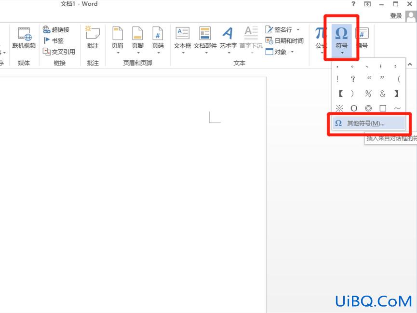Insert a comment (批注)
The width and height of the screenshot is (417, 313).
click(x=93, y=38)
